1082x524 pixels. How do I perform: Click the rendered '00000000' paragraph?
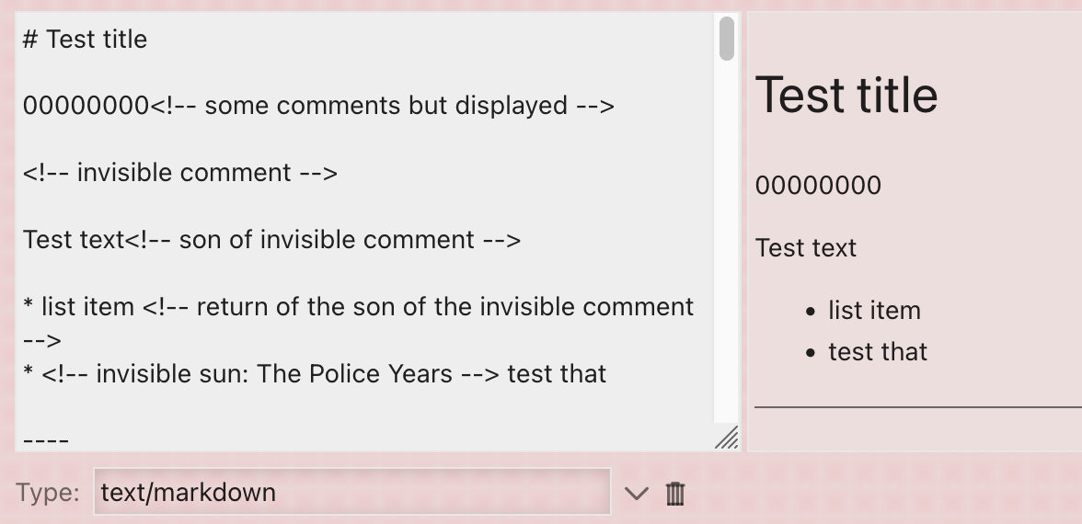point(819,186)
